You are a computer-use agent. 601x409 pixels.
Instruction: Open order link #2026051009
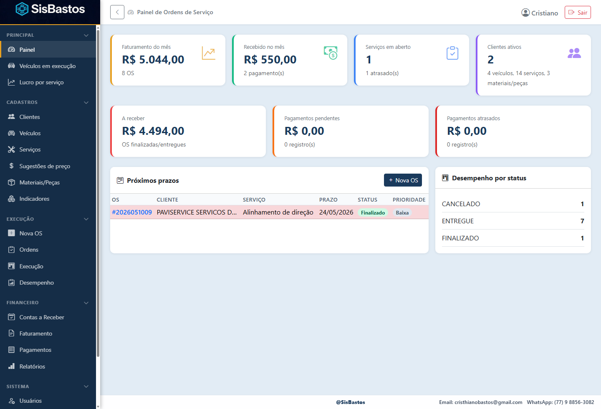click(x=132, y=212)
